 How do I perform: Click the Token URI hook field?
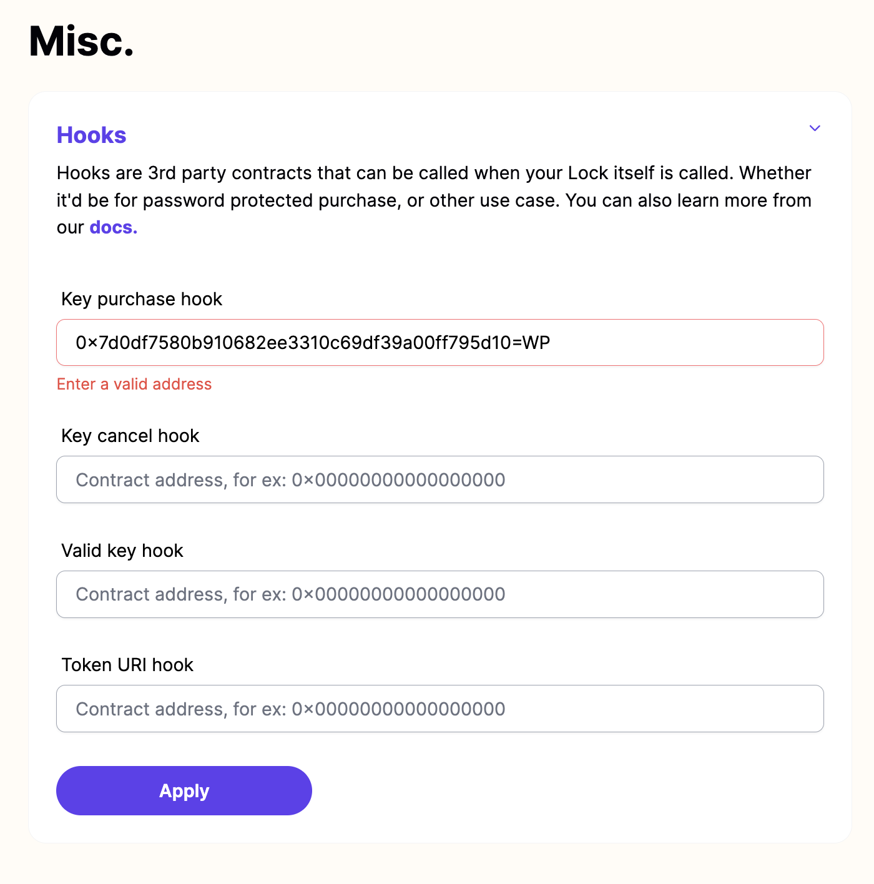(439, 709)
